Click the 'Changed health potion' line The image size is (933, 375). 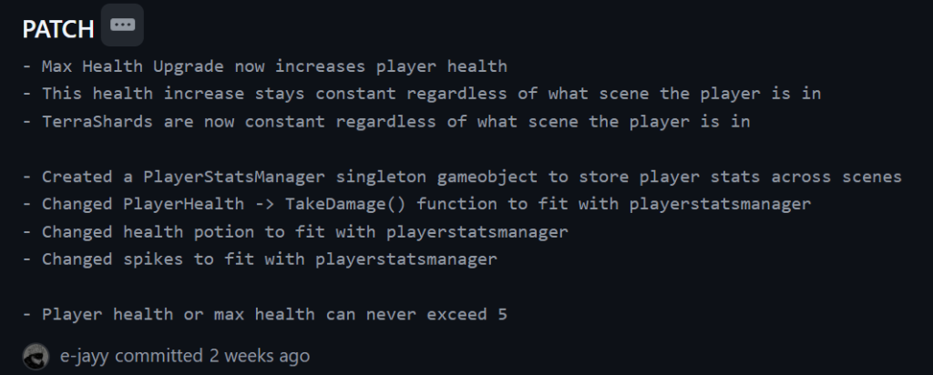pyautogui.click(x=295, y=232)
